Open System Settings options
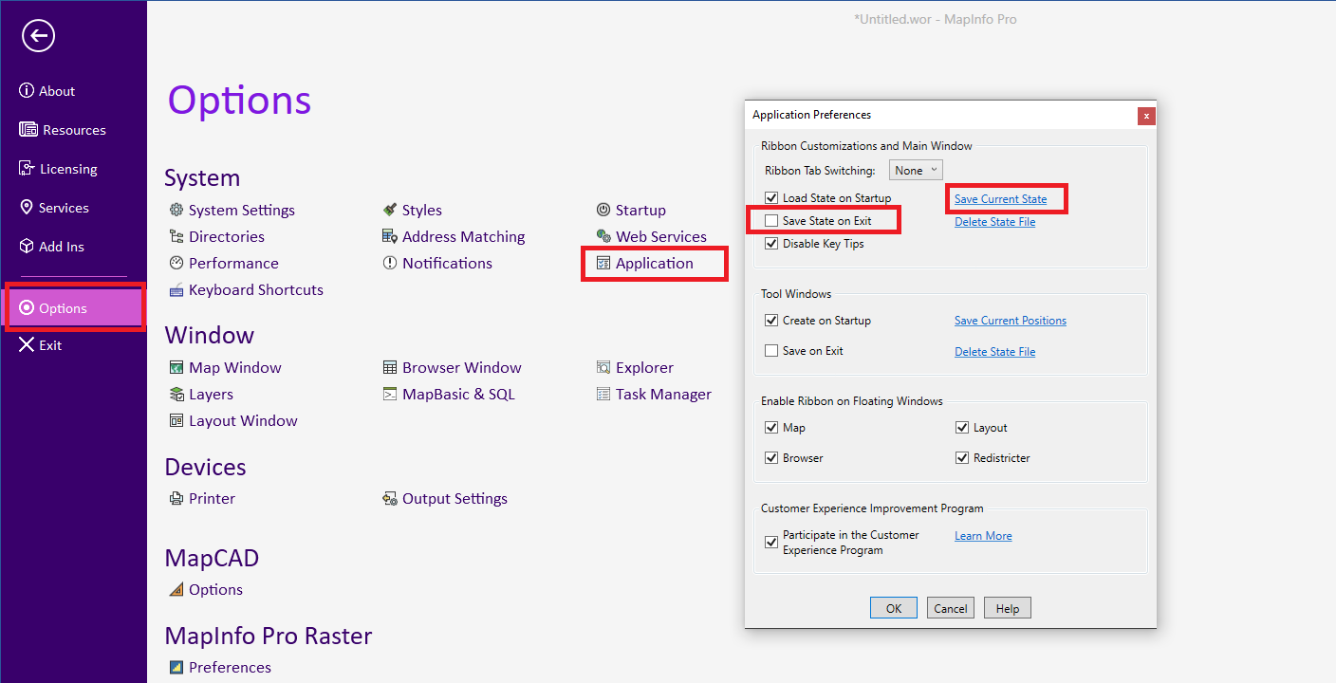 click(x=232, y=210)
